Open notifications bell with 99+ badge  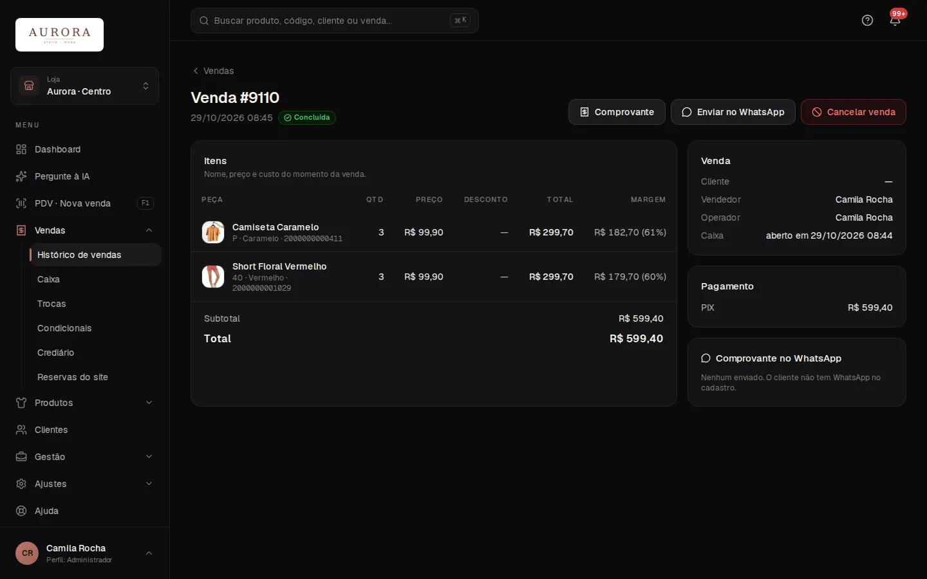click(895, 20)
